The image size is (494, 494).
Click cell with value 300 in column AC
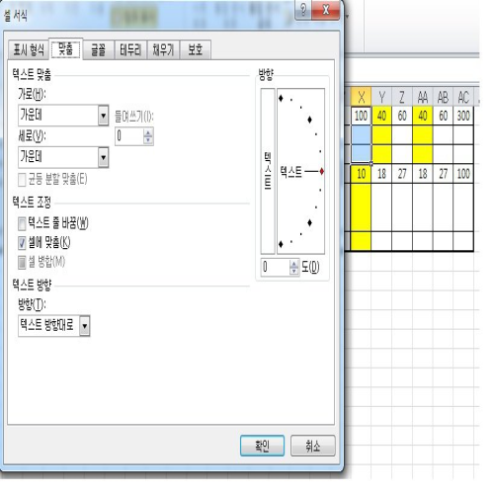[x=463, y=116]
